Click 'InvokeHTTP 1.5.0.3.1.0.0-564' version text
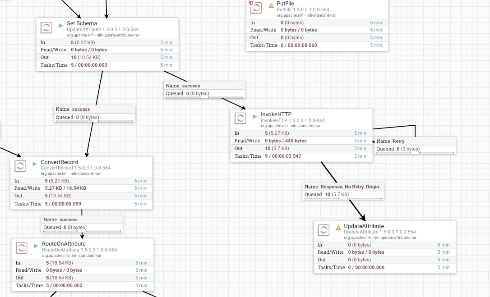This screenshot has height=297, width=490. click(x=293, y=120)
